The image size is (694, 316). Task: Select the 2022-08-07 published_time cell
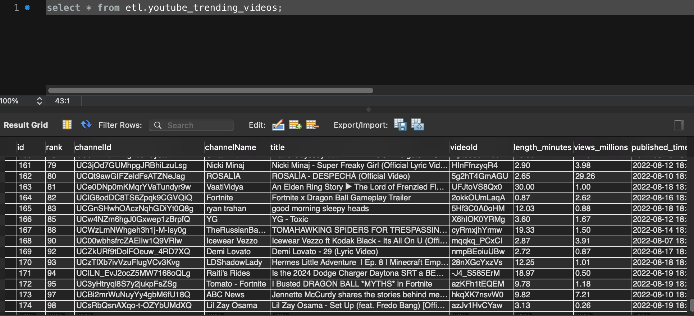[x=659, y=241]
